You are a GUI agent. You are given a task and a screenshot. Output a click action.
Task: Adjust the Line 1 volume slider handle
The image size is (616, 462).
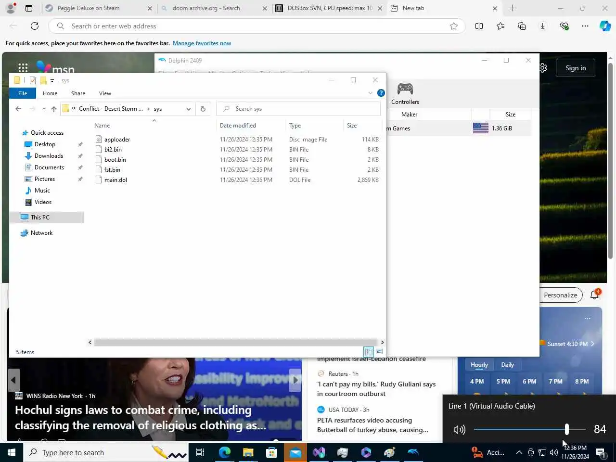pyautogui.click(x=566, y=429)
